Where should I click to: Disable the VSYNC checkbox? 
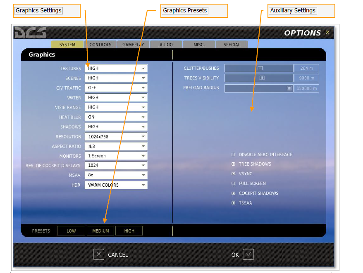(233, 173)
